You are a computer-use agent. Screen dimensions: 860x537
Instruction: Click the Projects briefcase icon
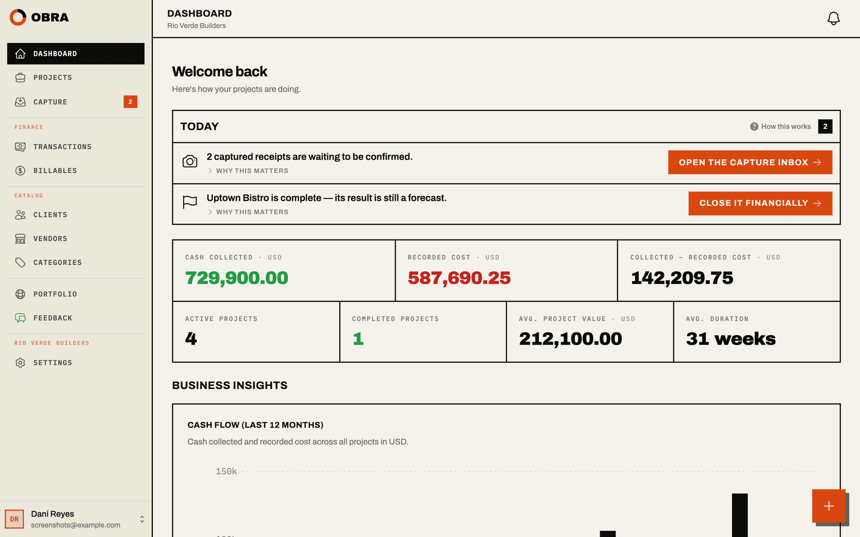20,78
